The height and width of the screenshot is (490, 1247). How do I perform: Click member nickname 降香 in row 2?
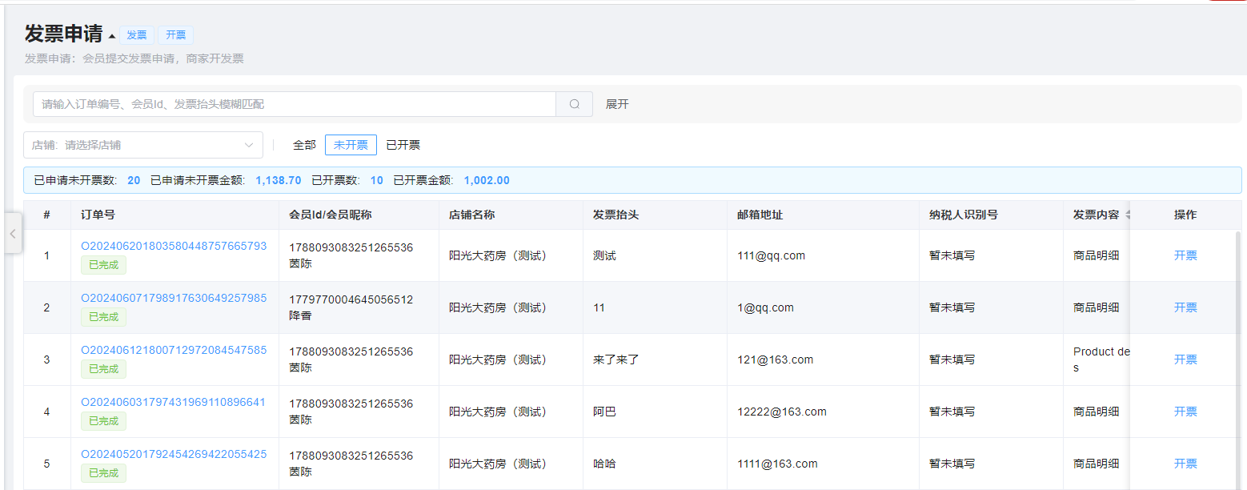tap(300, 315)
